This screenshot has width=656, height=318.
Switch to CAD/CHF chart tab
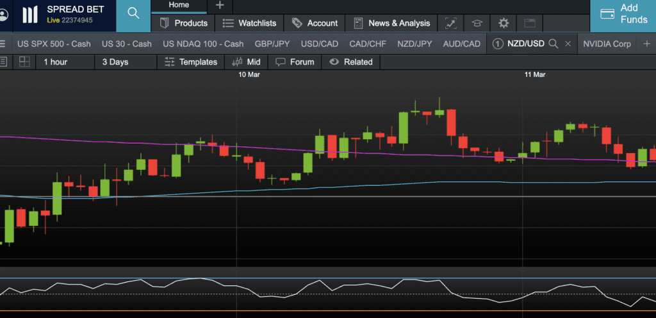368,44
